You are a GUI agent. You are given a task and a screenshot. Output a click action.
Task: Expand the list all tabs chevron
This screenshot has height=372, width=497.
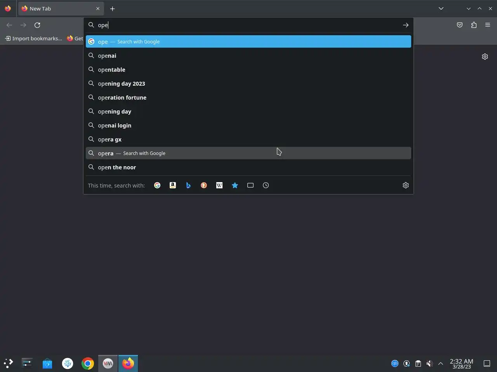click(x=441, y=9)
